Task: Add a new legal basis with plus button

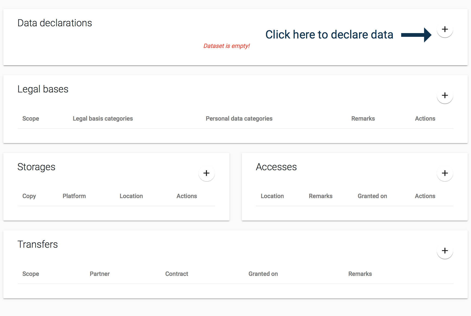Action: coord(445,95)
